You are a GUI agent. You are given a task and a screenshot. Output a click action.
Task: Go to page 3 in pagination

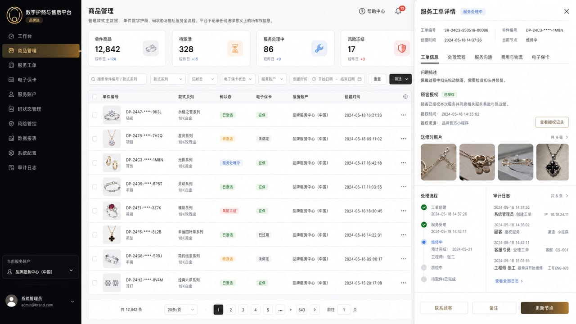tap(243, 310)
